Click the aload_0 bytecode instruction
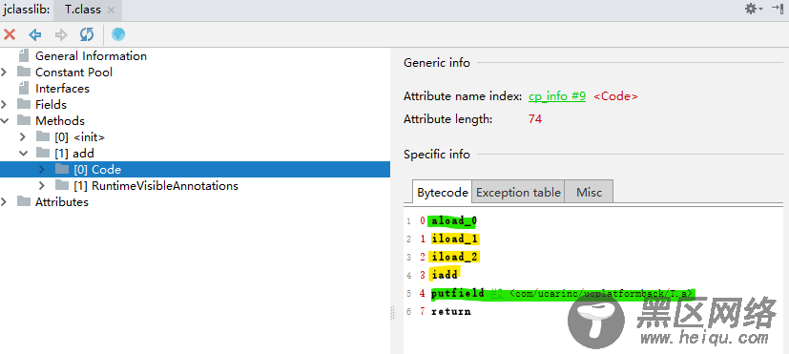The width and height of the screenshot is (789, 354). 454,220
